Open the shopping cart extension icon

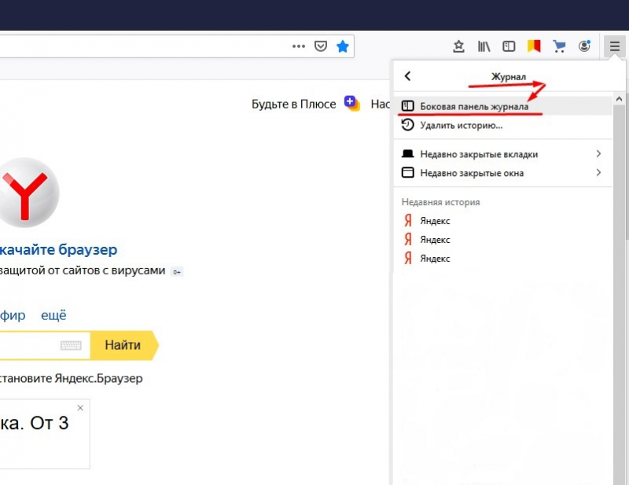click(559, 46)
